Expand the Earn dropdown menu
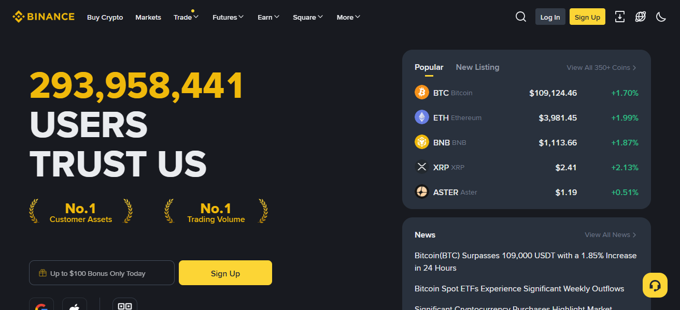The height and width of the screenshot is (310, 680). pos(268,17)
